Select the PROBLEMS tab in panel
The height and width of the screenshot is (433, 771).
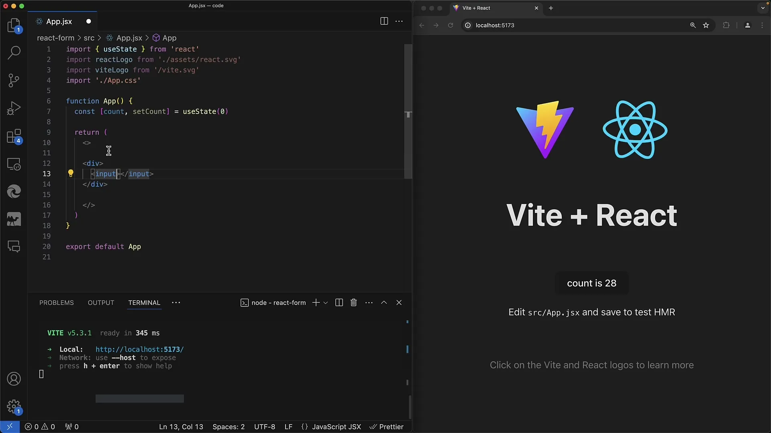(57, 302)
